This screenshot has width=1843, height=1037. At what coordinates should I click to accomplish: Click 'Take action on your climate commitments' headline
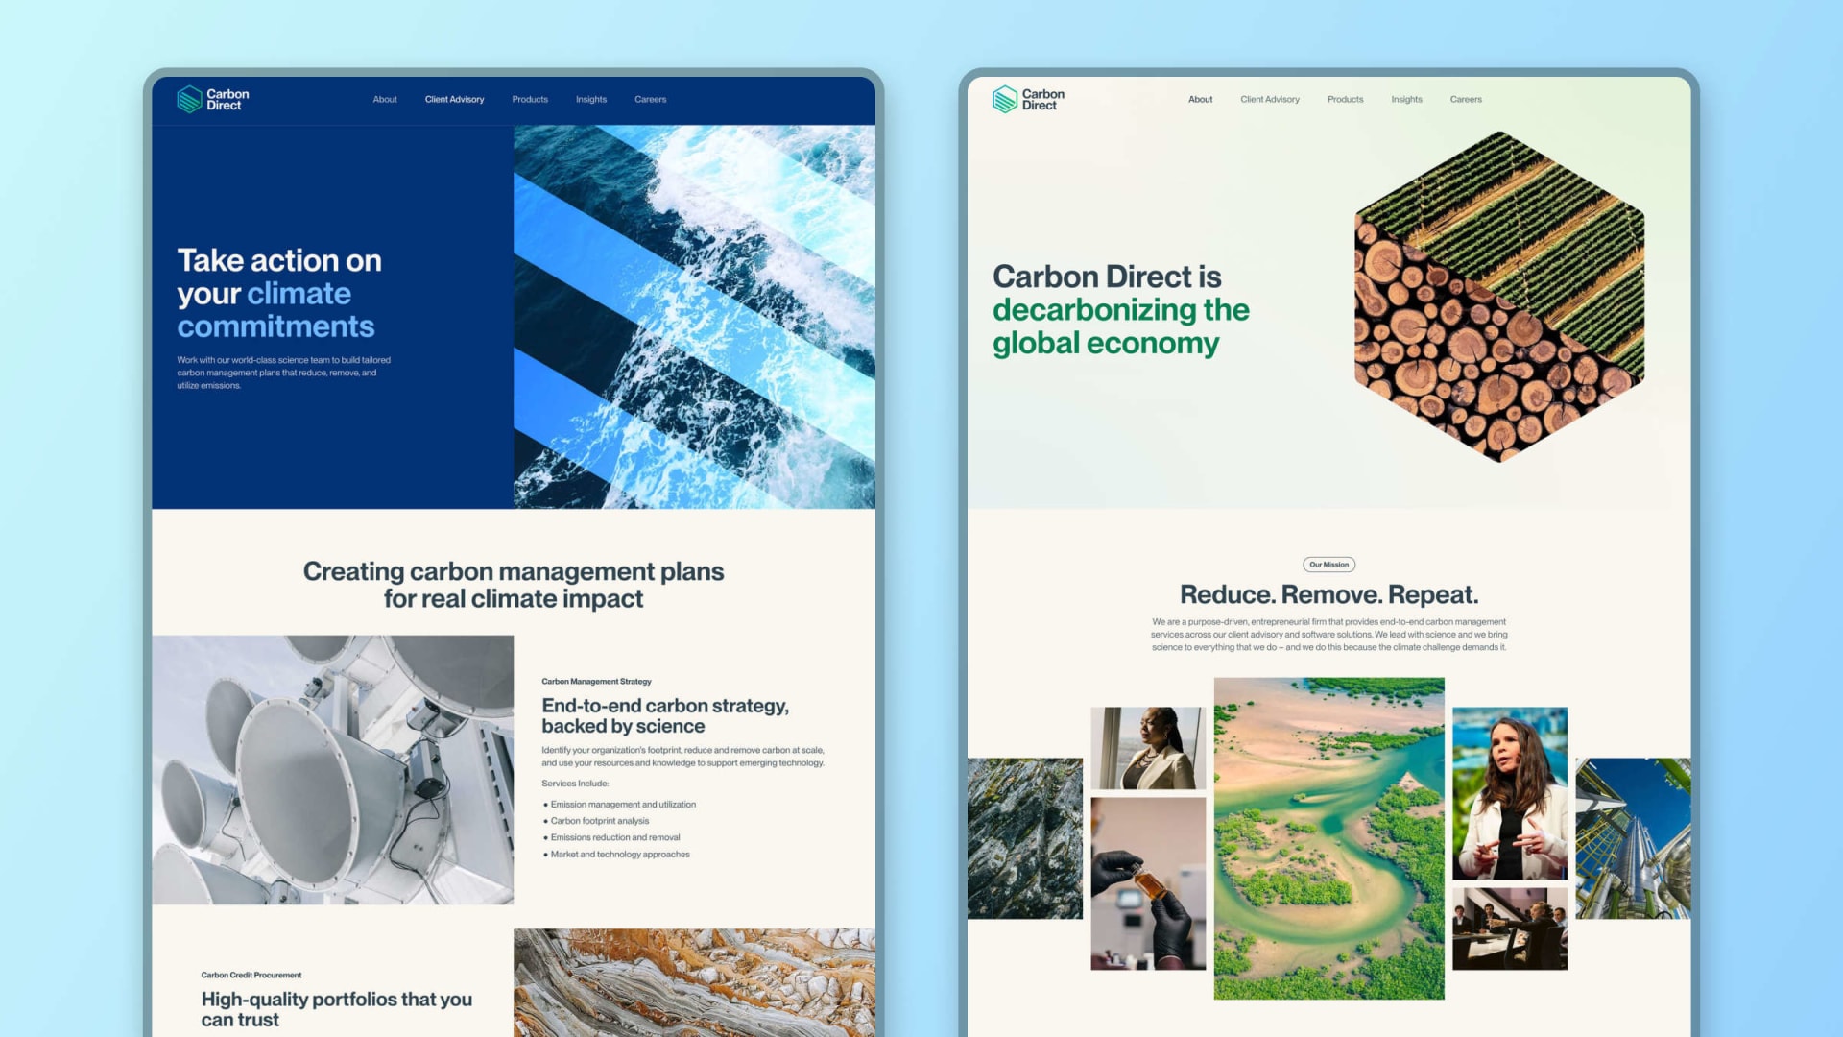[x=279, y=293]
